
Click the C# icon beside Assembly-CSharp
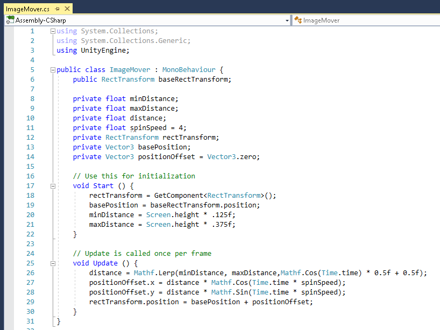pyautogui.click(x=10, y=20)
